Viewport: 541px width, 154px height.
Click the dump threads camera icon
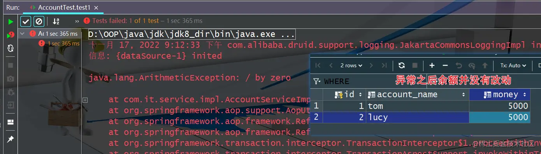11,79
